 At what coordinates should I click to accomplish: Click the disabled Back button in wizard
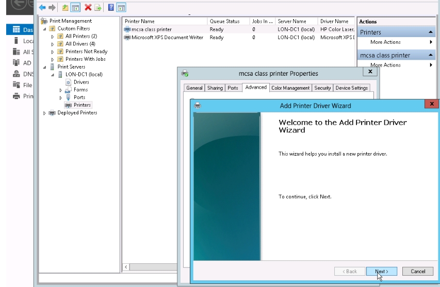[x=350, y=272]
